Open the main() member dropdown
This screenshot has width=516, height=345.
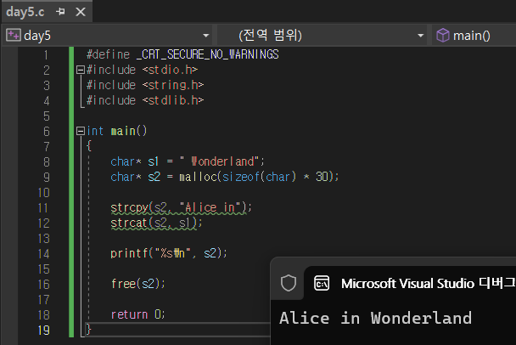474,35
